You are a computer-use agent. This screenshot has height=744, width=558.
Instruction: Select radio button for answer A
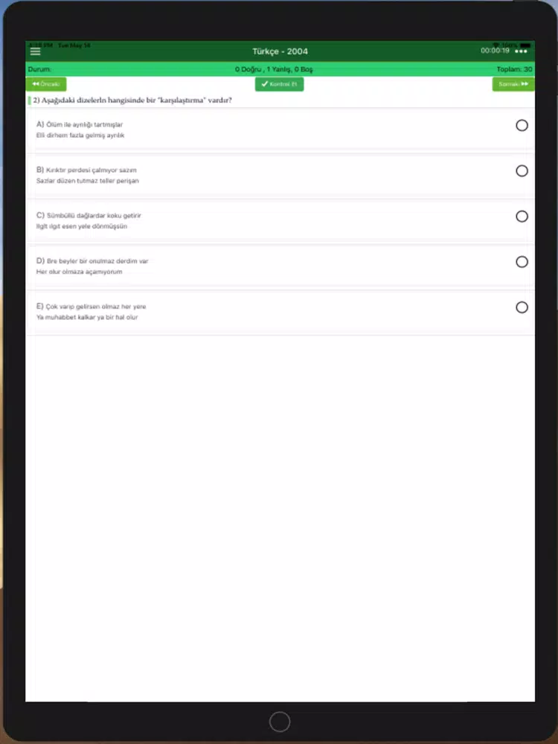click(x=522, y=125)
